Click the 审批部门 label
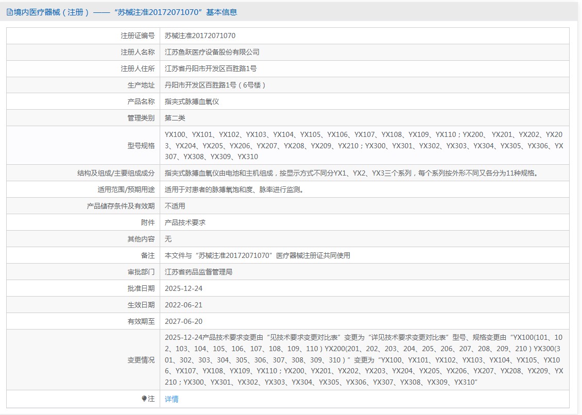This screenshot has height=415, width=582. click(x=141, y=272)
